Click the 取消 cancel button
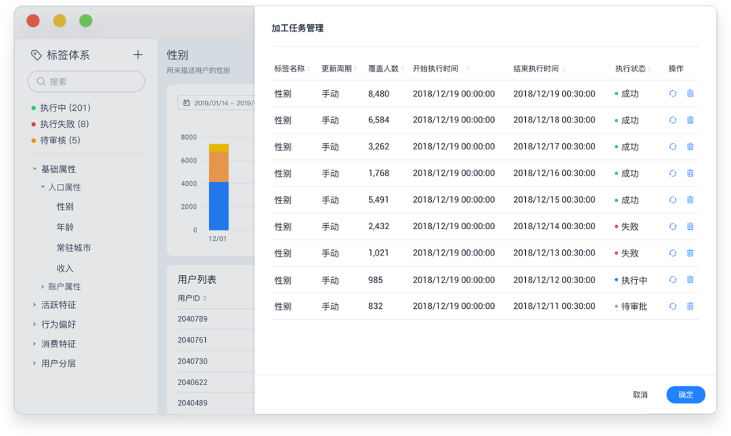731x436 pixels. pyautogui.click(x=640, y=395)
